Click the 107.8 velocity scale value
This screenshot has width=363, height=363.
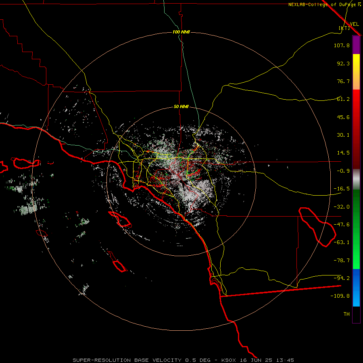(x=342, y=45)
